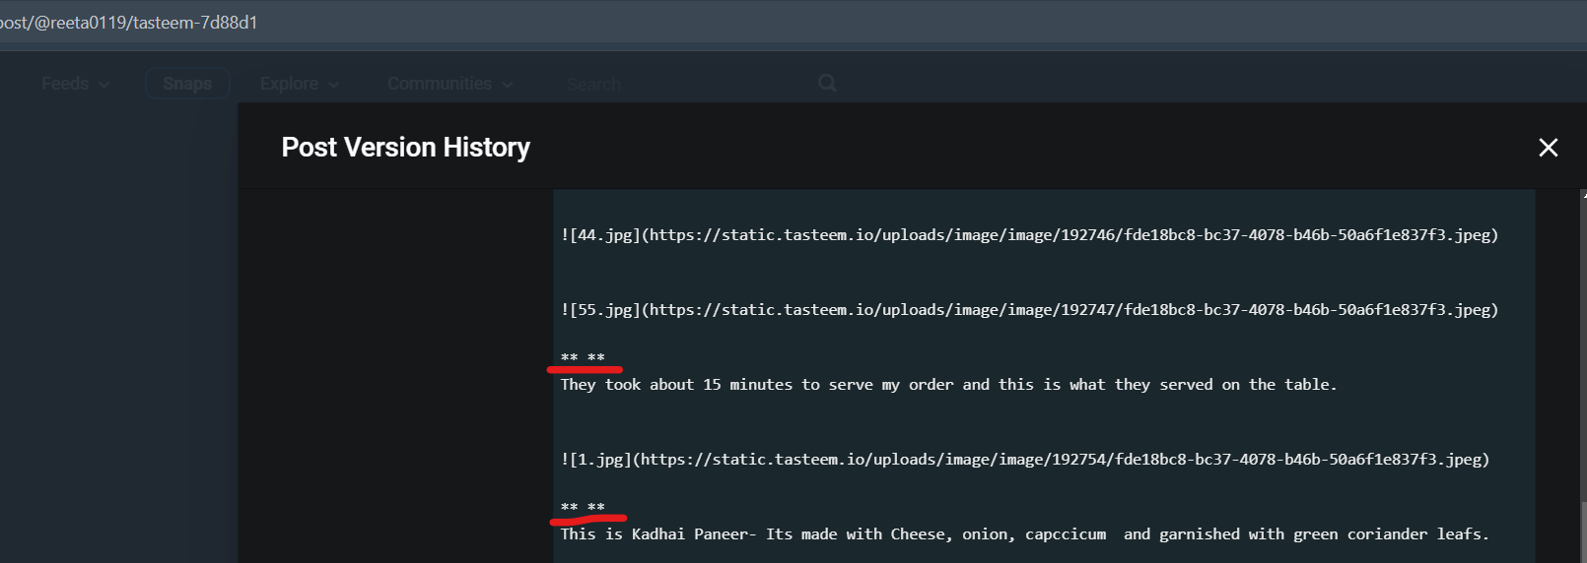
Task: Click the '** **' line above 'This is Kadhai'
Action: 583,506
